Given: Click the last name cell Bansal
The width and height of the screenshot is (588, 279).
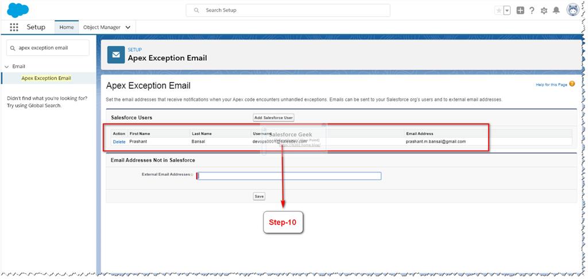Looking at the screenshot, I should [x=198, y=142].
